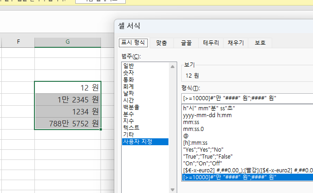Pick the 날짜 category
Viewport: 313px width, 193px height.
(x=128, y=93)
